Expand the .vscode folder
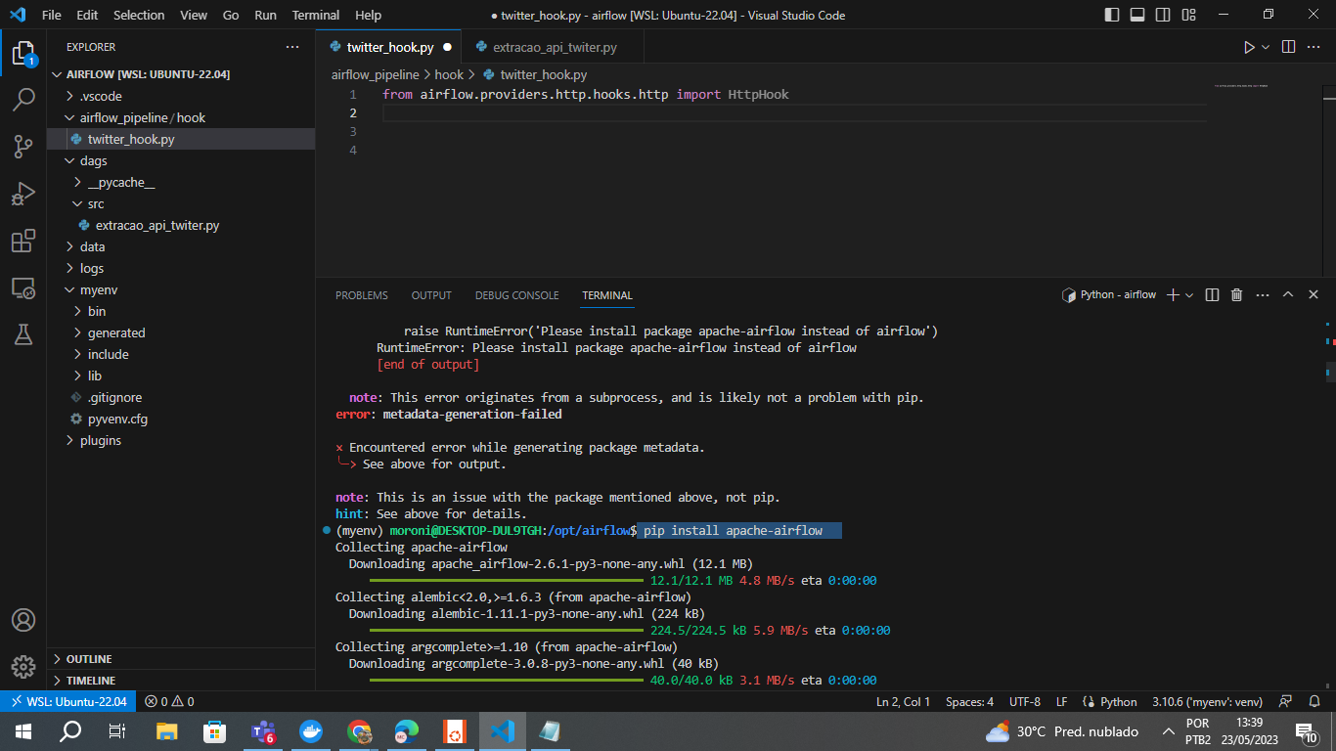Image resolution: width=1336 pixels, height=751 pixels. click(x=181, y=96)
